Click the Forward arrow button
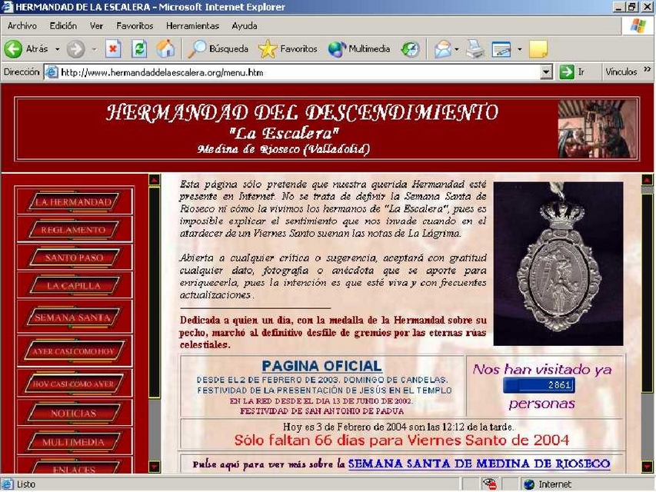 point(75,49)
